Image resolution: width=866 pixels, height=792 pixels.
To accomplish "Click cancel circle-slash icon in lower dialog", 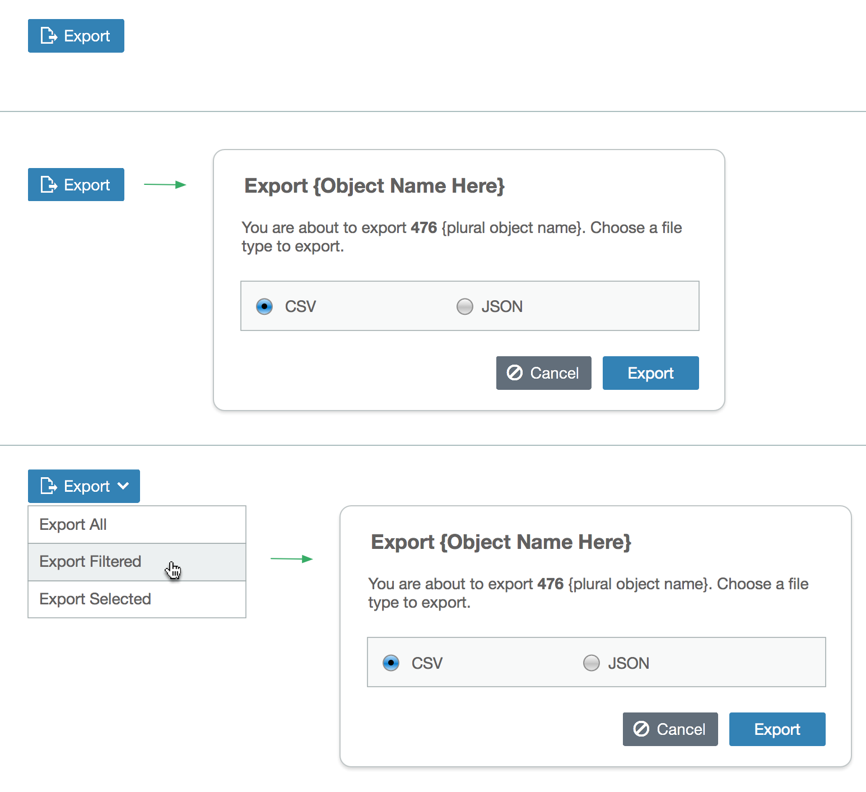I will tap(641, 729).
